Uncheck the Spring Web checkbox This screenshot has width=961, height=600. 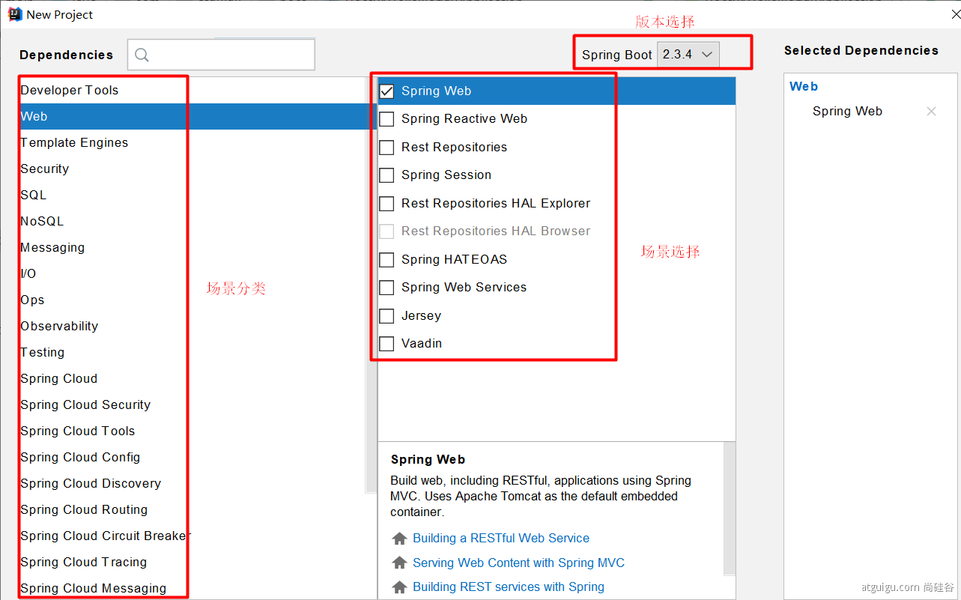[x=386, y=91]
